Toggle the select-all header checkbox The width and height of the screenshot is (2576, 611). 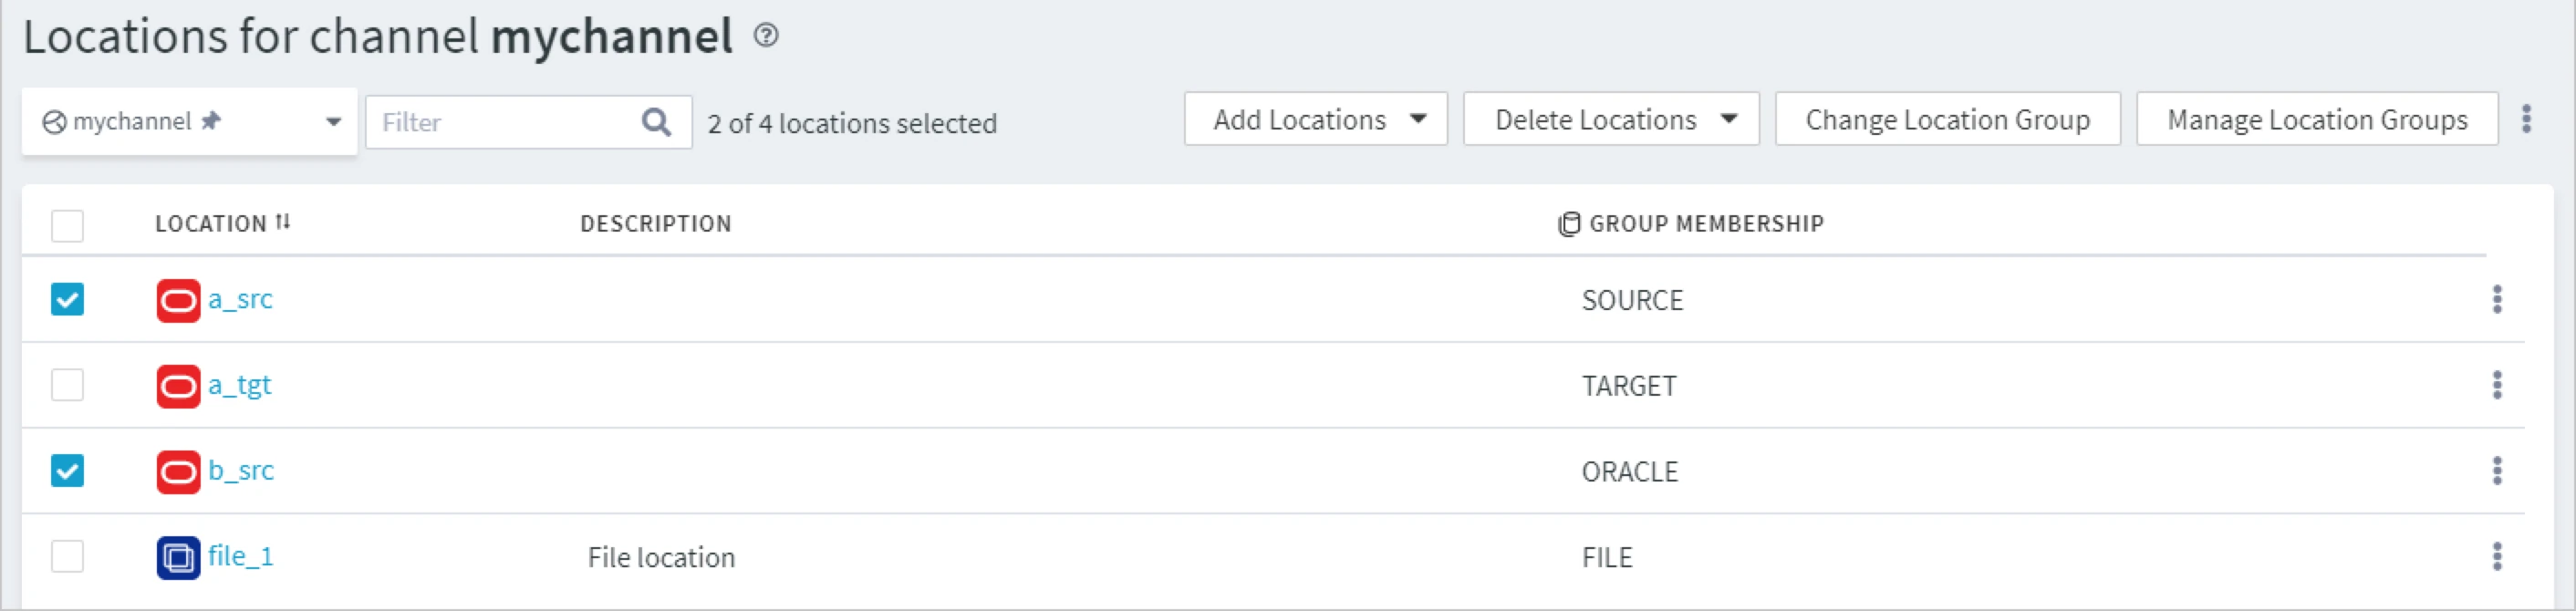67,225
